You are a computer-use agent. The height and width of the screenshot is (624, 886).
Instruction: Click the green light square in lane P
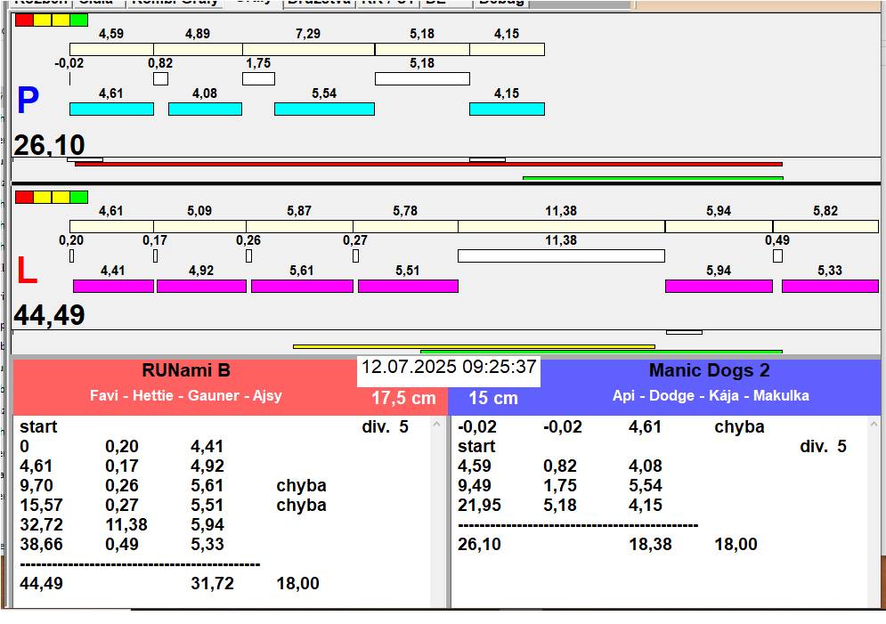click(79, 20)
